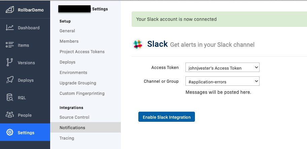Open Source Control integration
307x149 pixels.
(x=74, y=117)
